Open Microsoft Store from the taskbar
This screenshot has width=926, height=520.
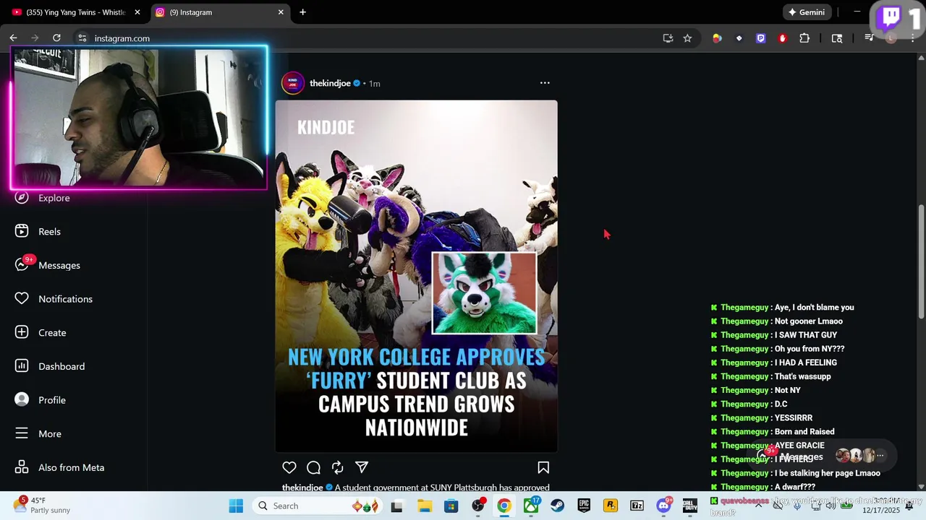tap(451, 506)
